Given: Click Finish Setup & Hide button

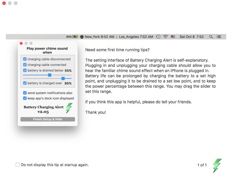Looking at the screenshot, I should (48, 119).
